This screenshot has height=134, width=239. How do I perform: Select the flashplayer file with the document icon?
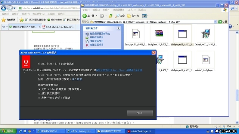tap(136, 34)
